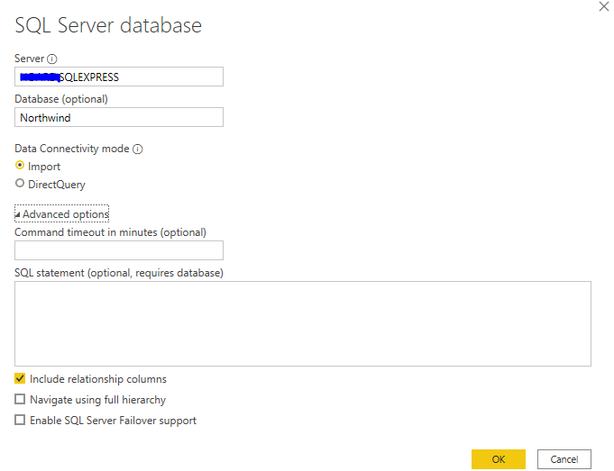Click the 'Command timeout in minutes (optional)' label

tap(110, 232)
